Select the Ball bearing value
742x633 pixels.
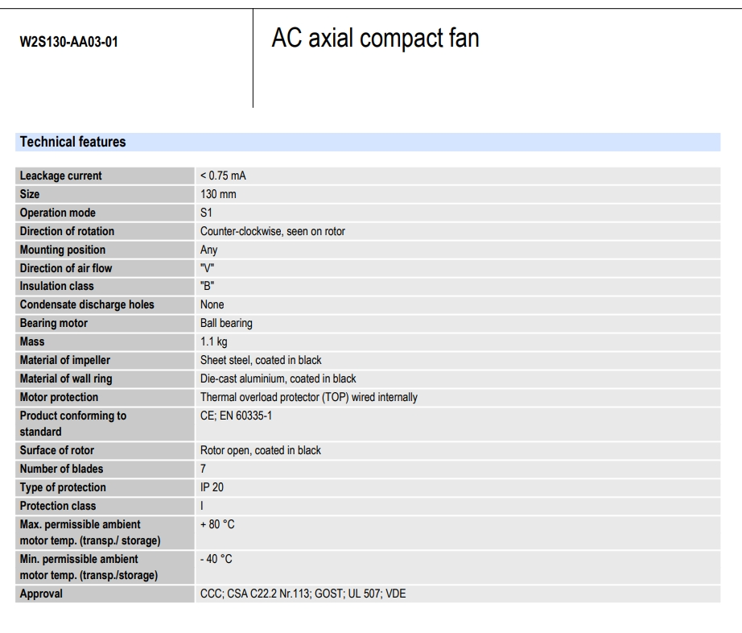coord(226,323)
